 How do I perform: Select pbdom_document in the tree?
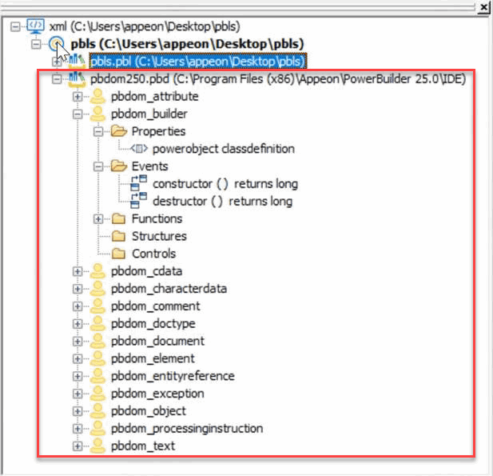pyautogui.click(x=153, y=342)
